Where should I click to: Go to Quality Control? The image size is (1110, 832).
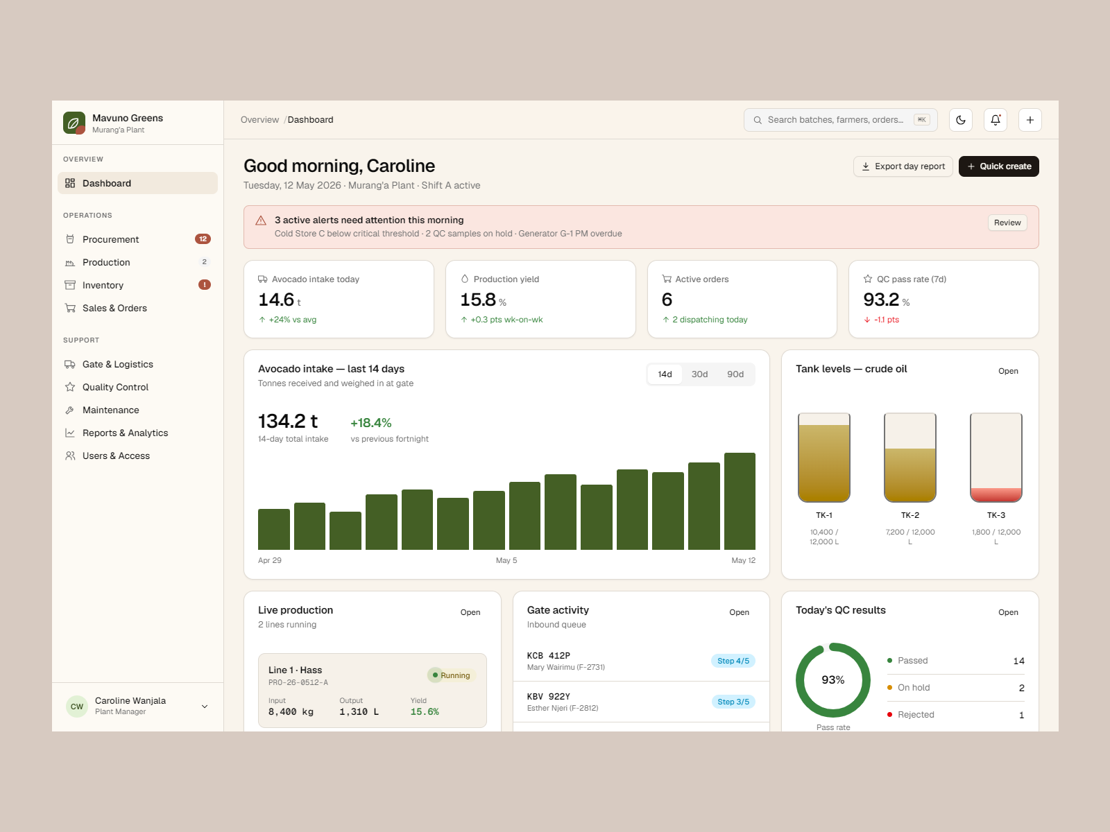coord(137,387)
